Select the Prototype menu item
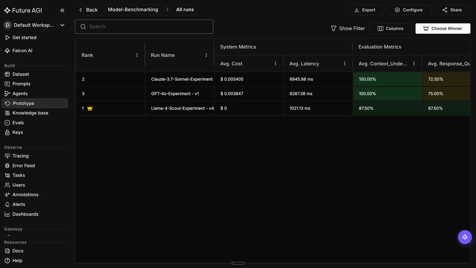476x268 pixels. [35, 103]
